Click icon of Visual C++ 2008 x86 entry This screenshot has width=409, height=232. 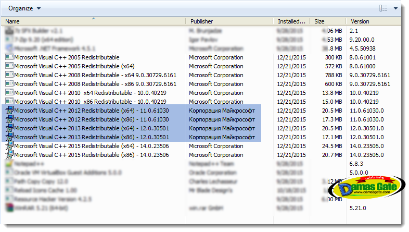[x=9, y=84]
